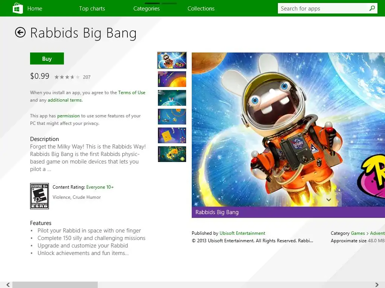Click the Unlock achievements and fun items feature

click(x=83, y=253)
